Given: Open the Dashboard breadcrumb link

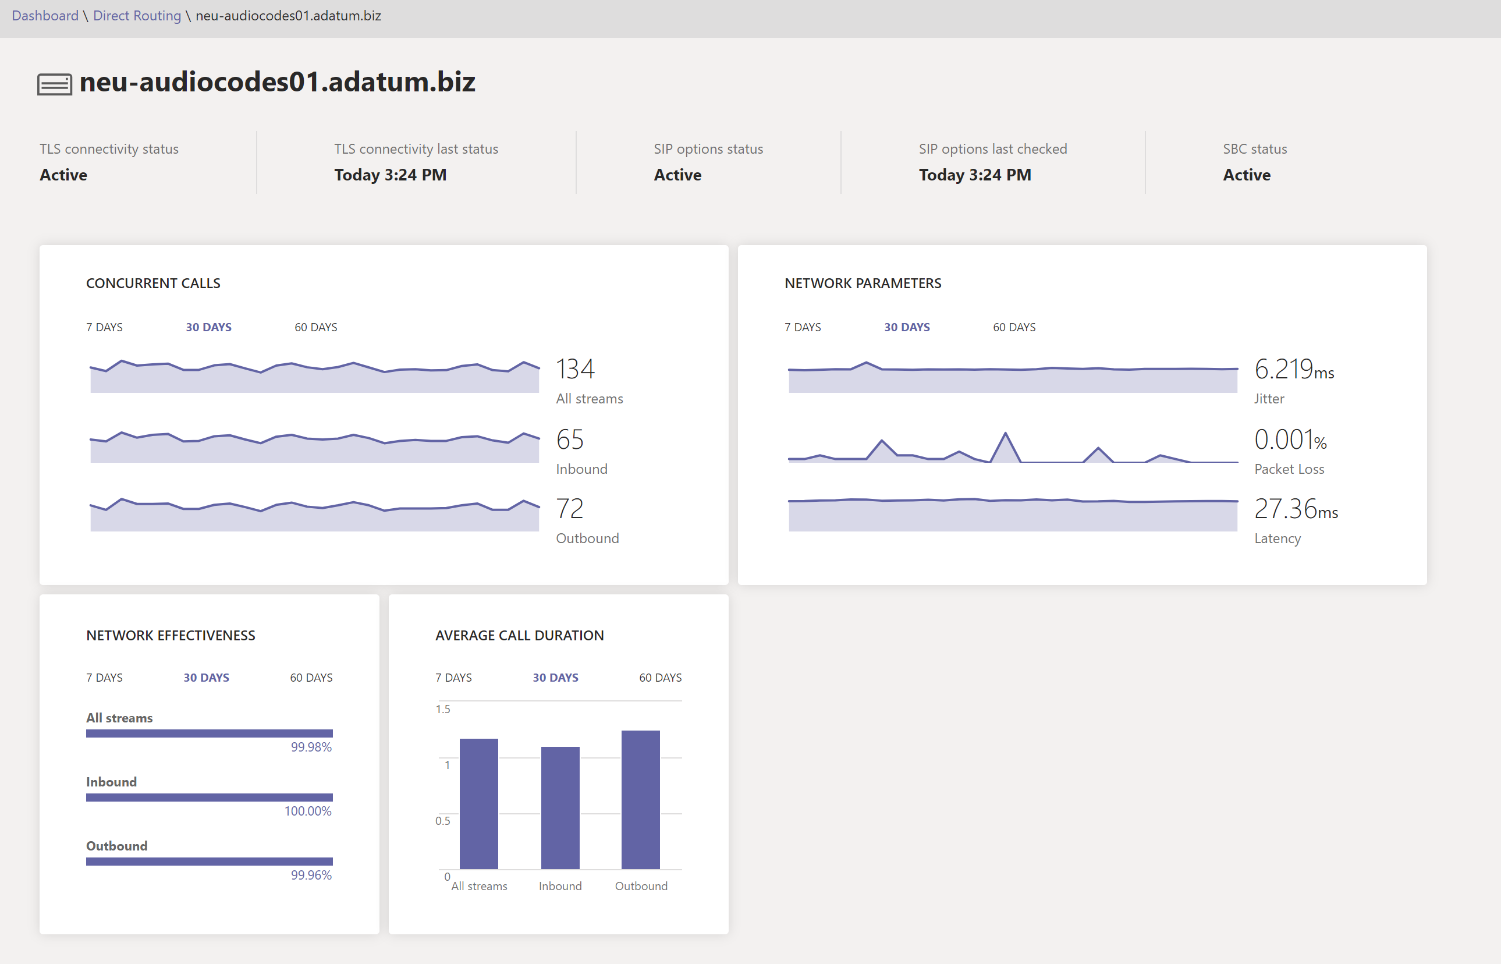Looking at the screenshot, I should 45,16.
